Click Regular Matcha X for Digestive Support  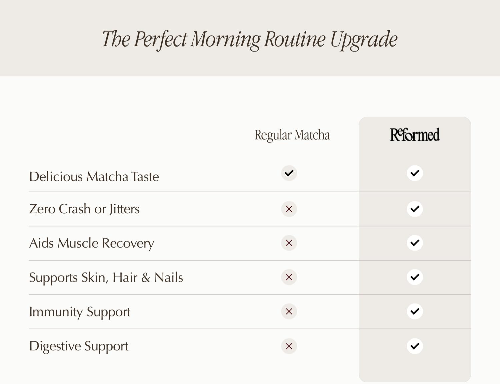click(x=289, y=346)
